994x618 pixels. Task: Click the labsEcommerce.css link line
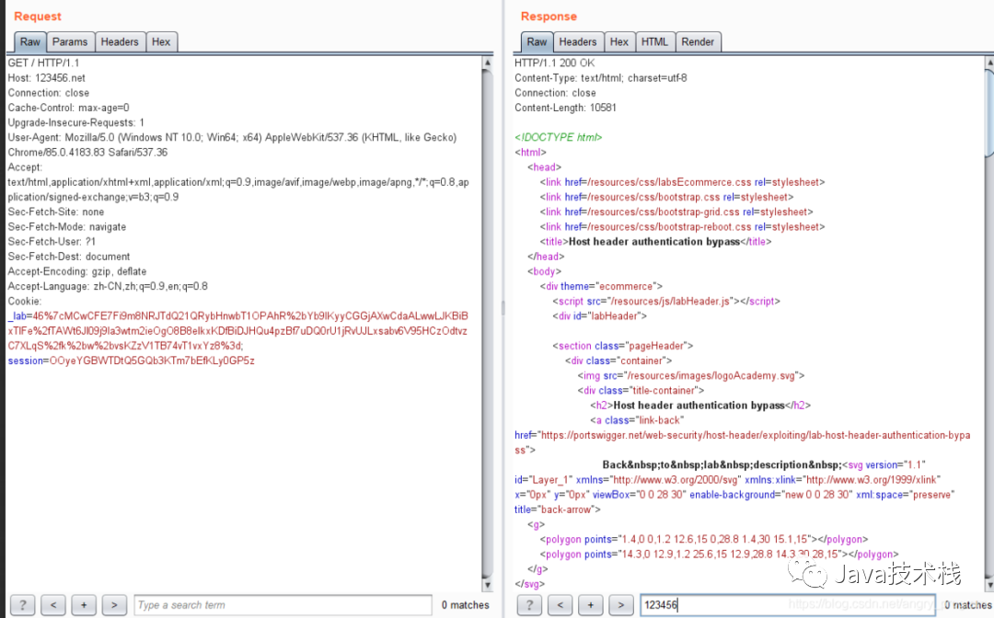[x=682, y=182]
